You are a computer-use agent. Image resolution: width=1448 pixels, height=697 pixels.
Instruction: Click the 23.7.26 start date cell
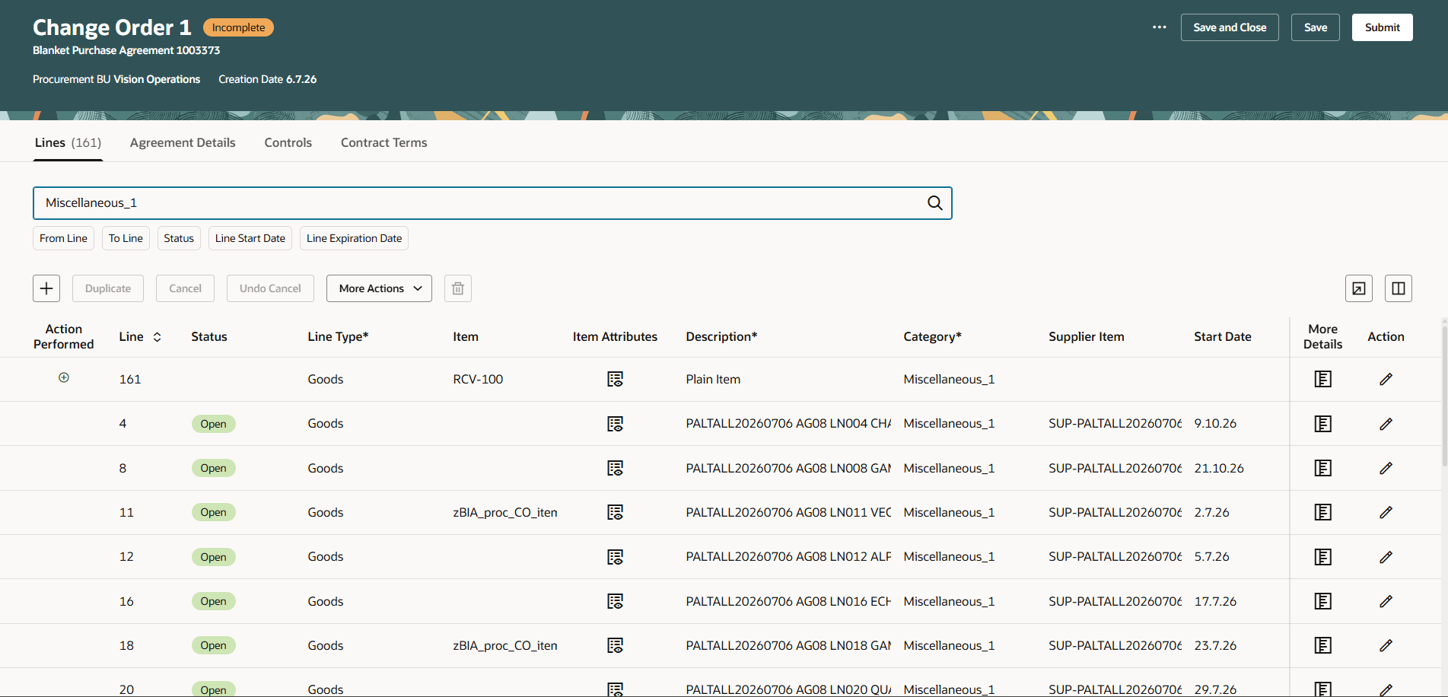click(x=1215, y=645)
